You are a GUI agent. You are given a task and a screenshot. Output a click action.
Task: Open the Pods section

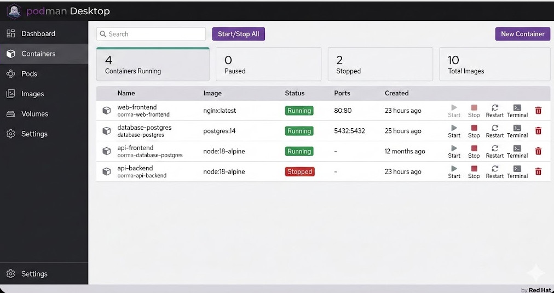point(44,74)
